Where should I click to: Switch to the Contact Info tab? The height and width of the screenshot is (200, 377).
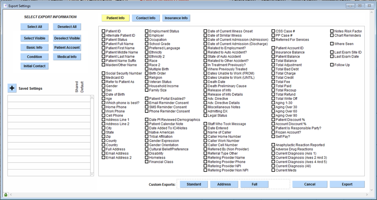pyautogui.click(x=146, y=18)
